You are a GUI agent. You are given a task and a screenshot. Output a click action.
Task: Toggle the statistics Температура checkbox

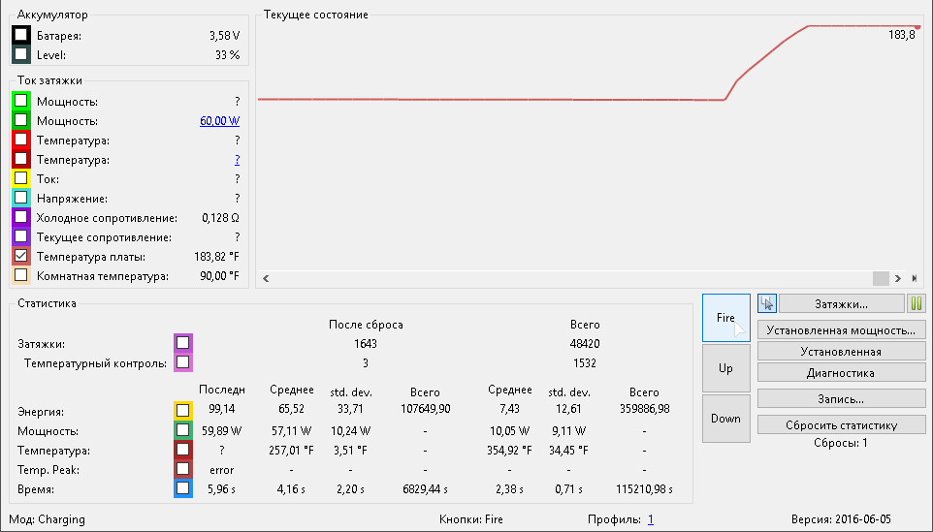(x=182, y=450)
